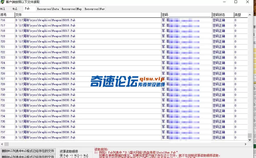Select row 736 file path 5035.Pak

click(x=45, y=127)
